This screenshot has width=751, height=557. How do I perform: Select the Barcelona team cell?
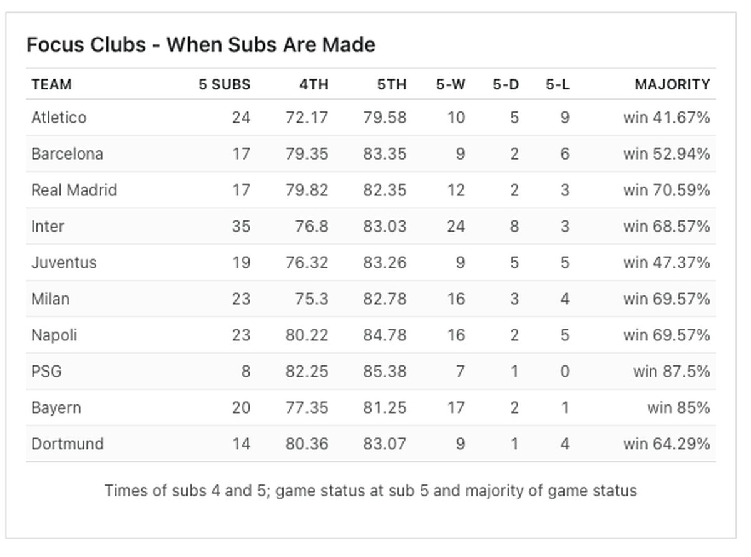[x=67, y=154]
